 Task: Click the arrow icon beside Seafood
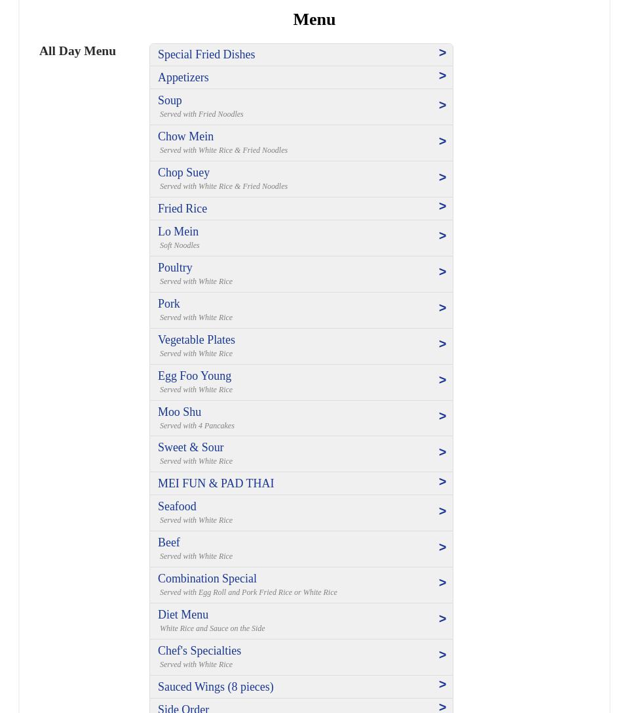[x=442, y=512]
